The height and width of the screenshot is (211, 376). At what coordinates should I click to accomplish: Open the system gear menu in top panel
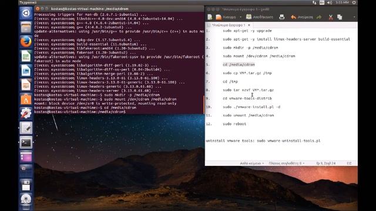[x=354, y=2]
